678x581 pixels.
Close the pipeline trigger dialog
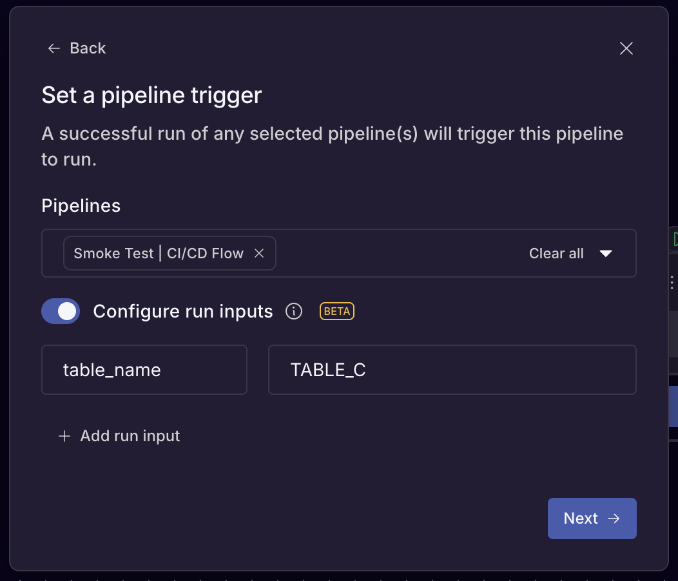(x=626, y=48)
